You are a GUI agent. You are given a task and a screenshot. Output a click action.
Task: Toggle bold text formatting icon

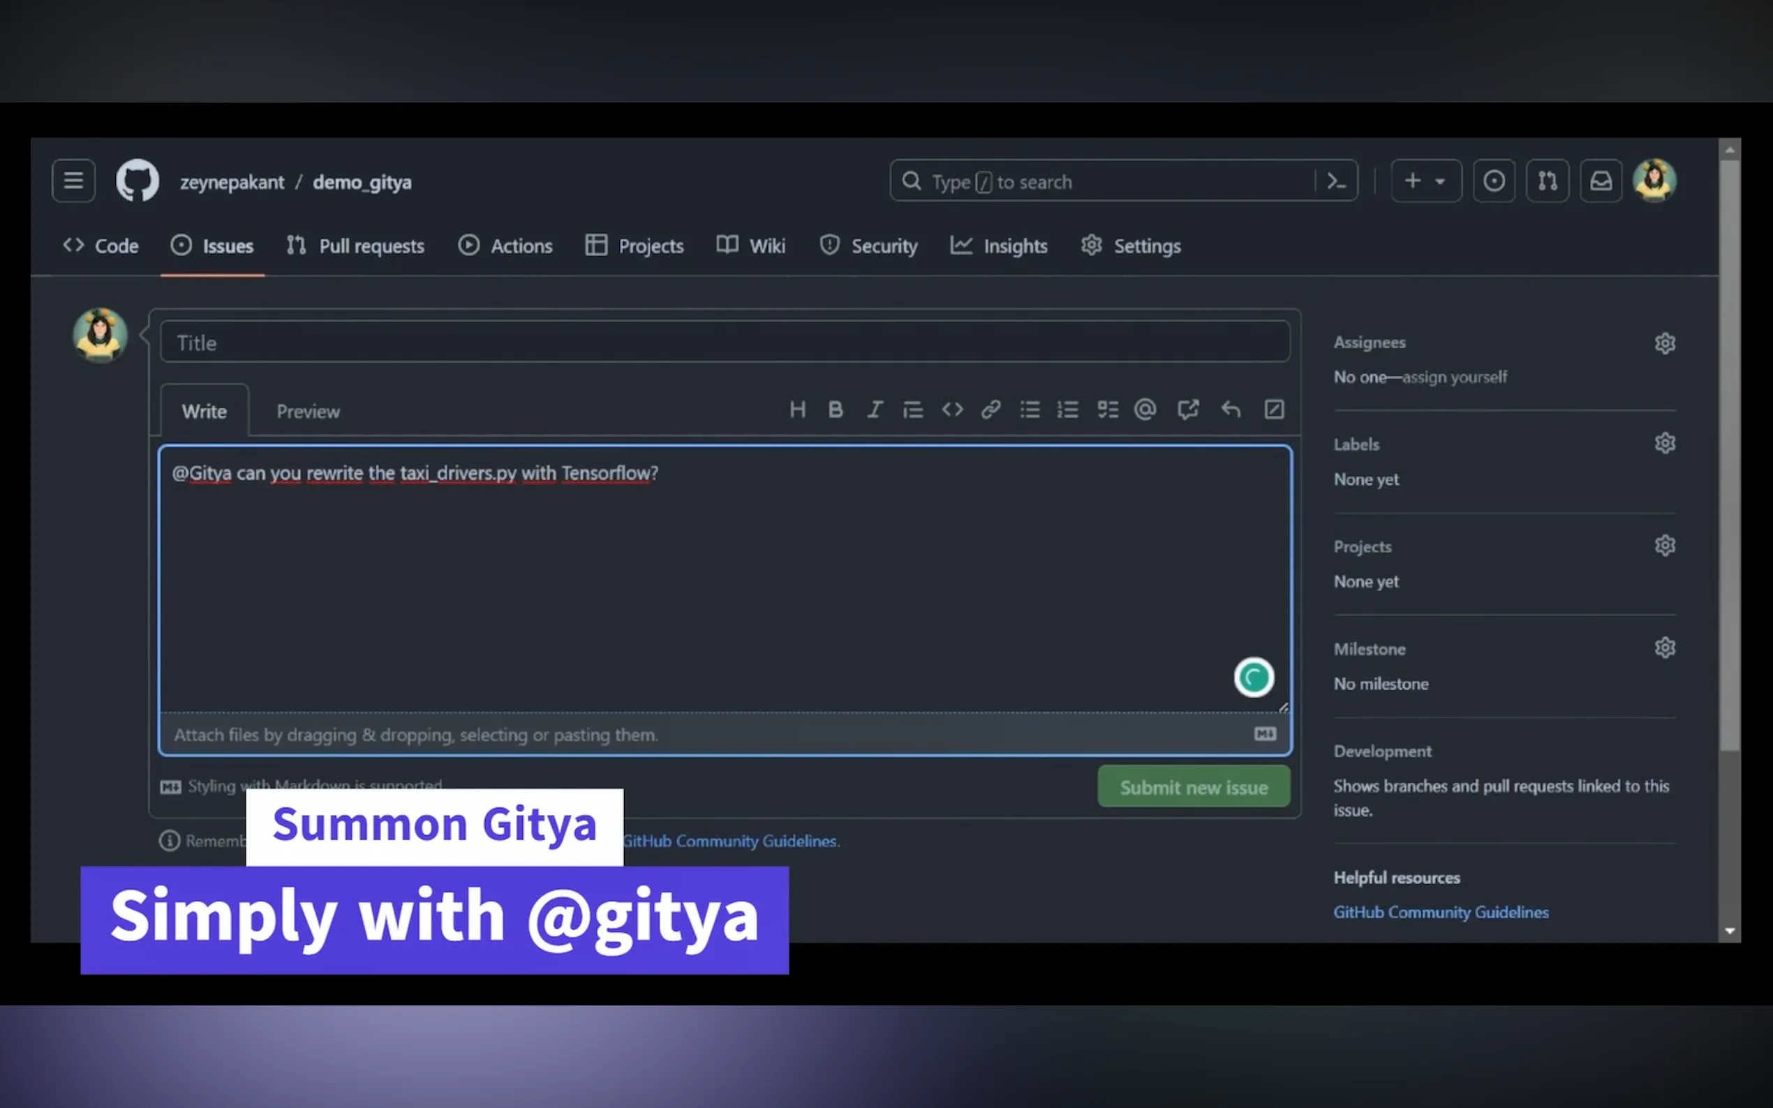836,410
